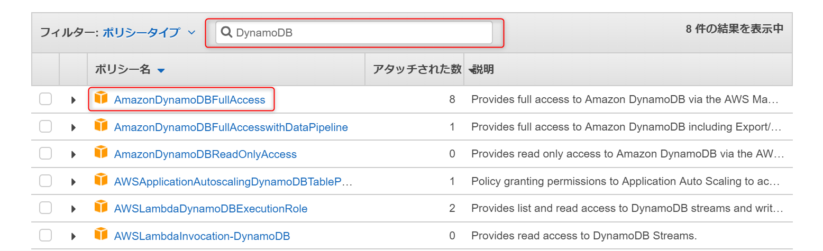Image resolution: width=823 pixels, height=251 pixels.
Task: Expand the AWSApplicationAutoscalingDynamoDBTableP… row
Action: (x=74, y=182)
